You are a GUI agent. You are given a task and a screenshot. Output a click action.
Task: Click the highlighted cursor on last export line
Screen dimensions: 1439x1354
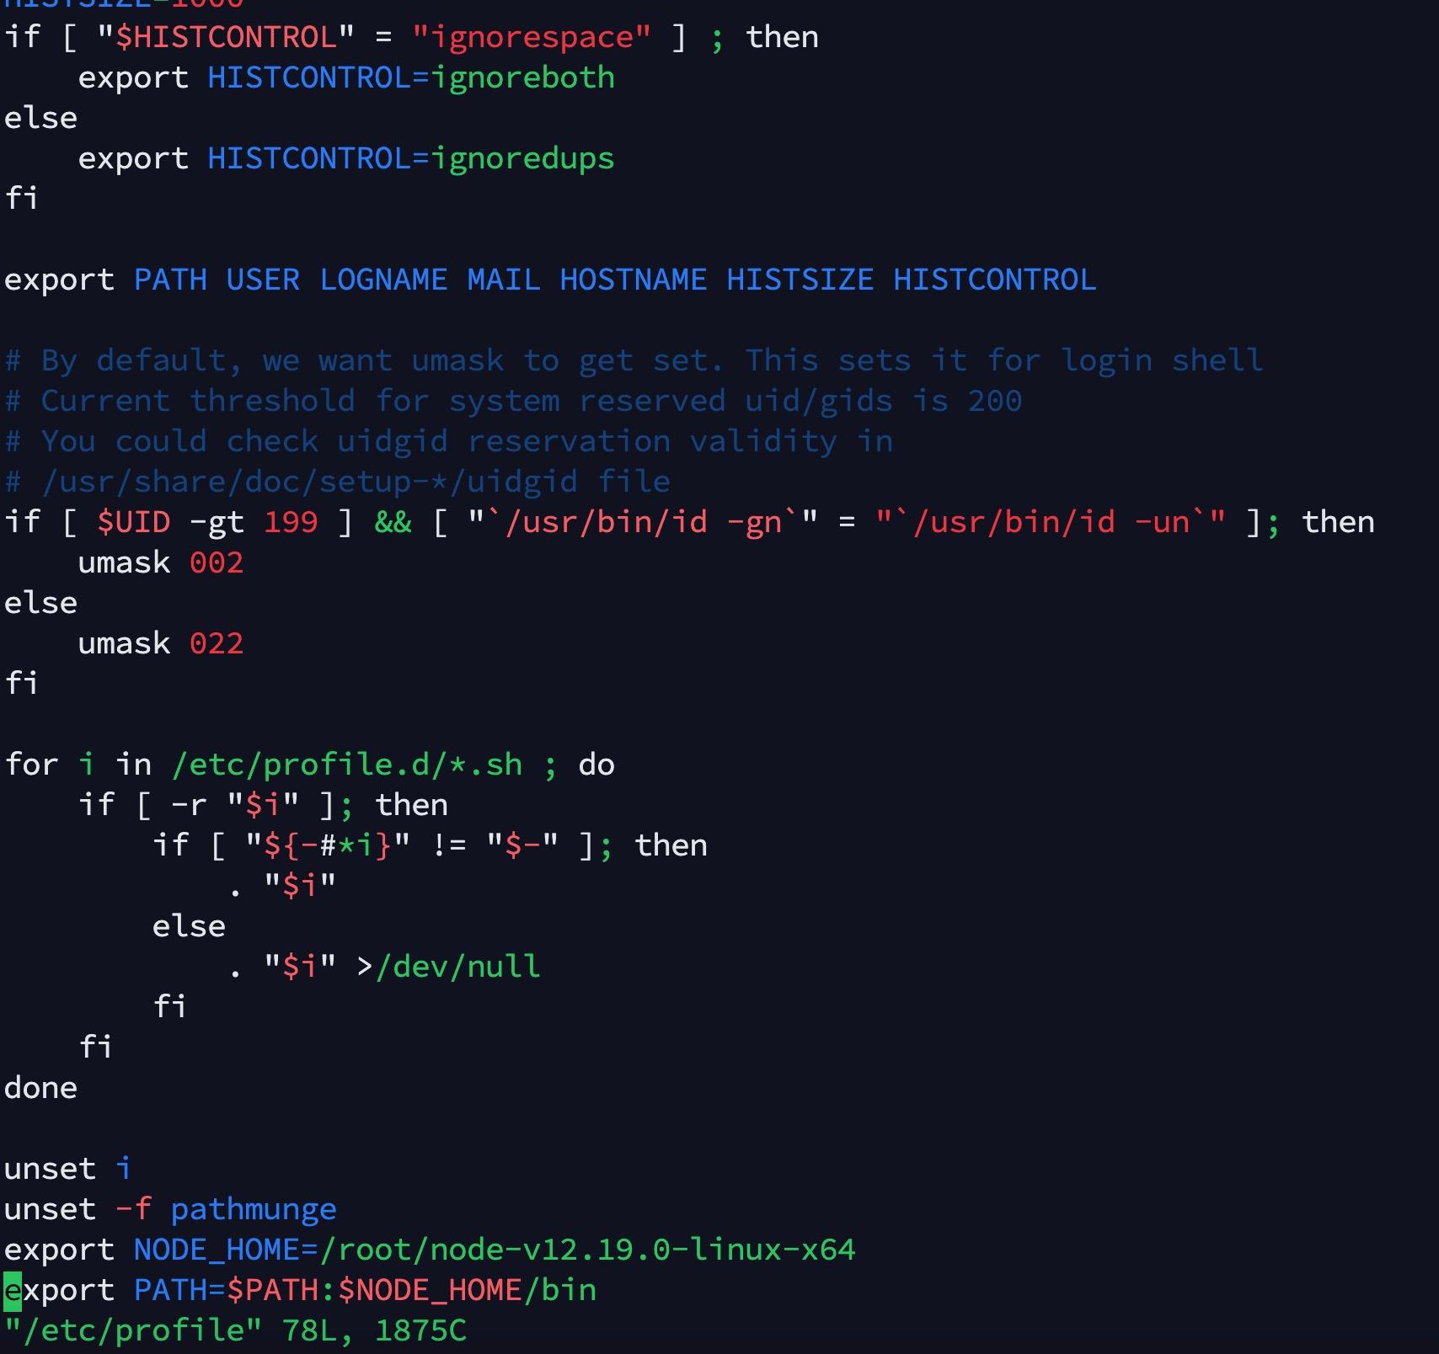(13, 1291)
